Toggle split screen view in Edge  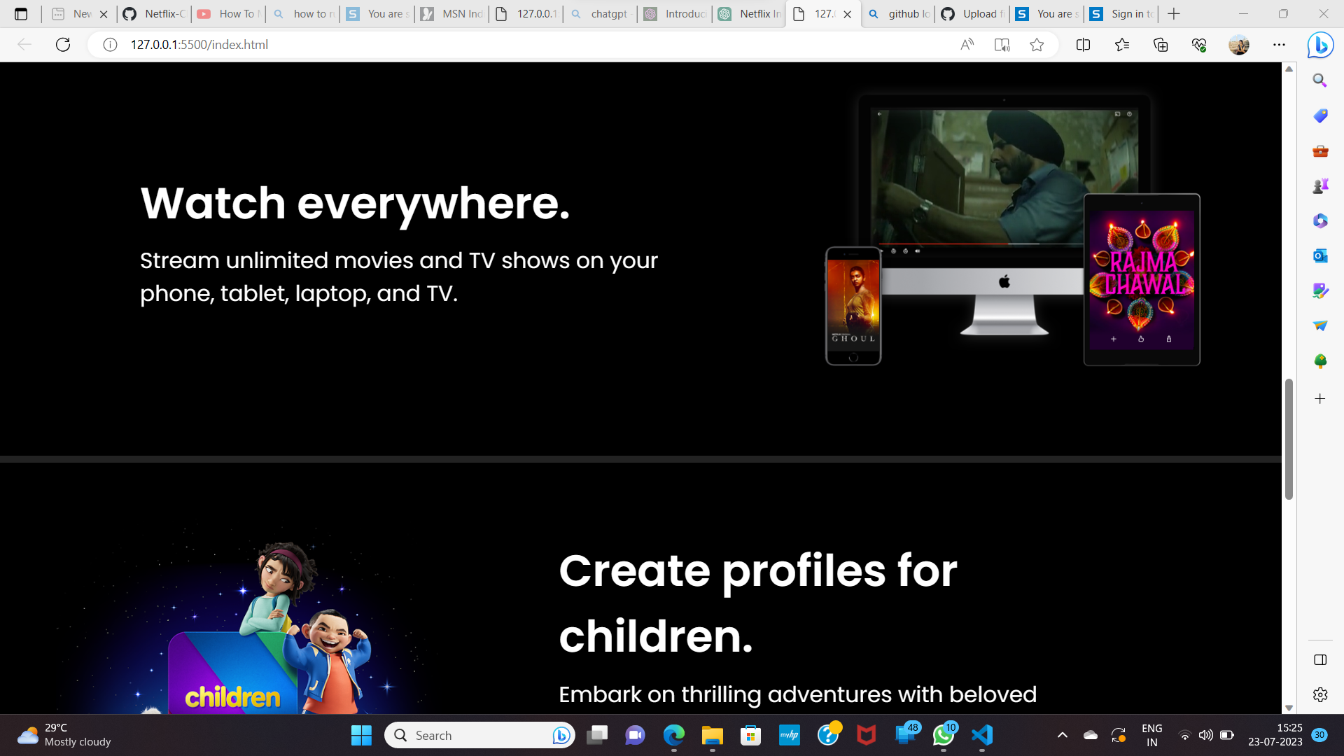[1083, 44]
